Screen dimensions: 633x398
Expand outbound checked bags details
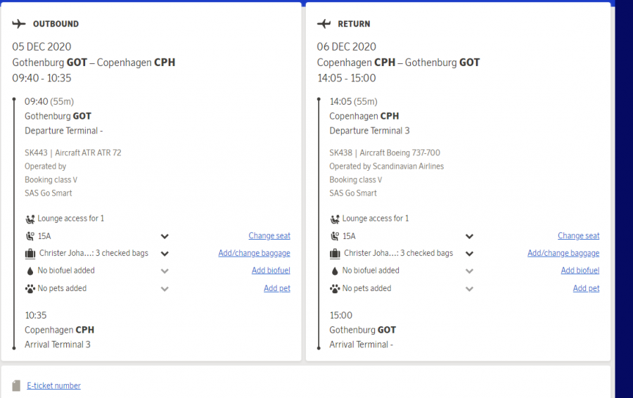click(x=165, y=253)
